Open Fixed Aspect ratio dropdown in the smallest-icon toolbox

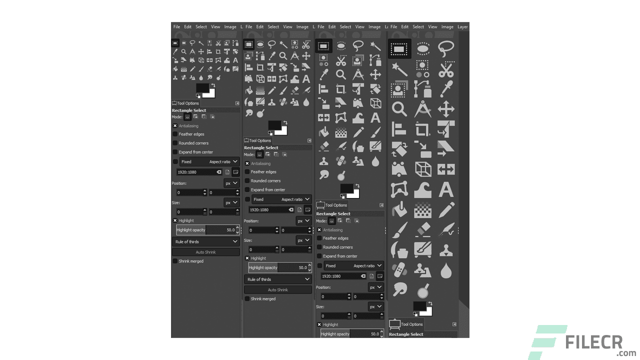coord(209,162)
